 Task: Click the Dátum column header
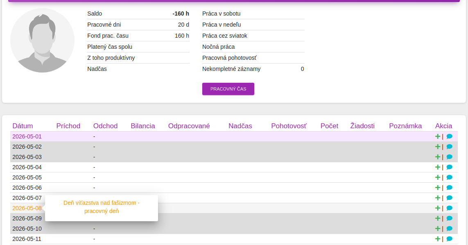[x=23, y=126]
